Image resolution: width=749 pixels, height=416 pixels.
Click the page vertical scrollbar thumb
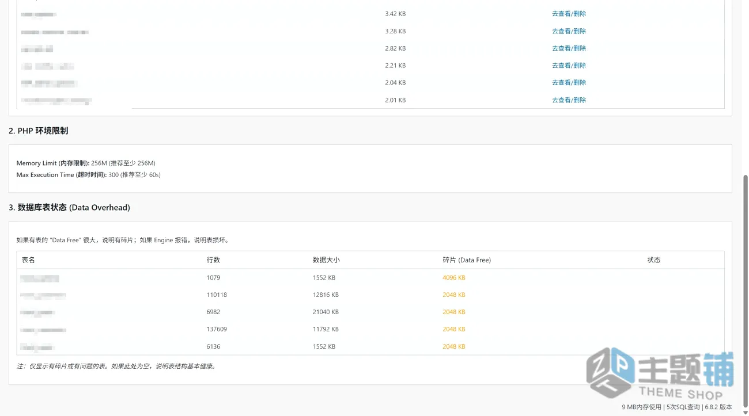tap(746, 288)
